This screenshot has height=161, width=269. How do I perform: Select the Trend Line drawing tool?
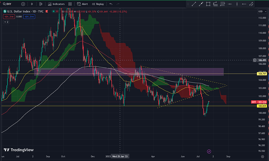[194, 4]
